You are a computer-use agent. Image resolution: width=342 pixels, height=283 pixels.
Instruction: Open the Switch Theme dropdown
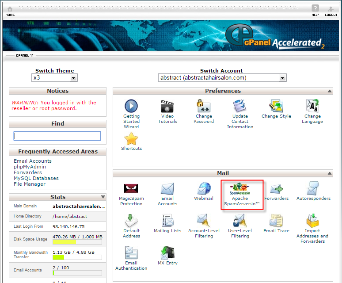[73, 78]
